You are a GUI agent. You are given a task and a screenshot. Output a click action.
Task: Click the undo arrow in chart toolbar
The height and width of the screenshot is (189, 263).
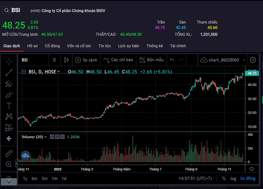pyautogui.click(x=172, y=60)
